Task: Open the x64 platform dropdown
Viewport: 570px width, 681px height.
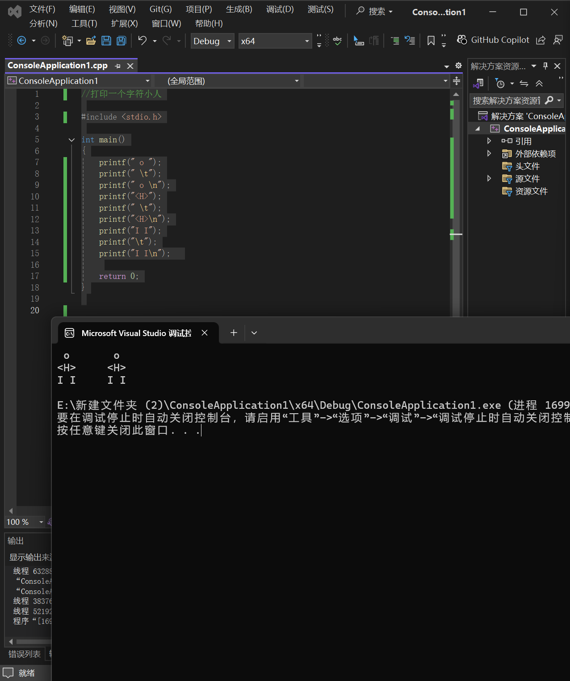Action: click(x=275, y=41)
